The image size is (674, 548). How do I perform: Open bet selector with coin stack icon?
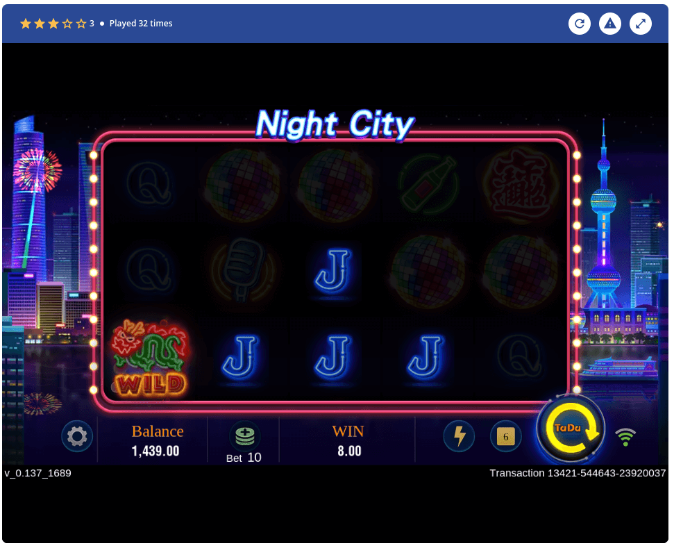244,436
